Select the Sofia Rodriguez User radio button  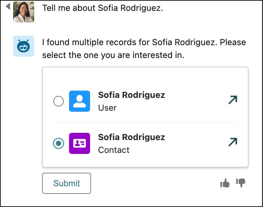pyautogui.click(x=59, y=101)
